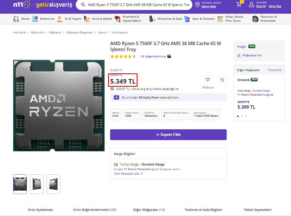Viewport: 291px width, 216px height.
Task: Switch to Diğer Mağazalar (14) tab
Action: coord(149,210)
